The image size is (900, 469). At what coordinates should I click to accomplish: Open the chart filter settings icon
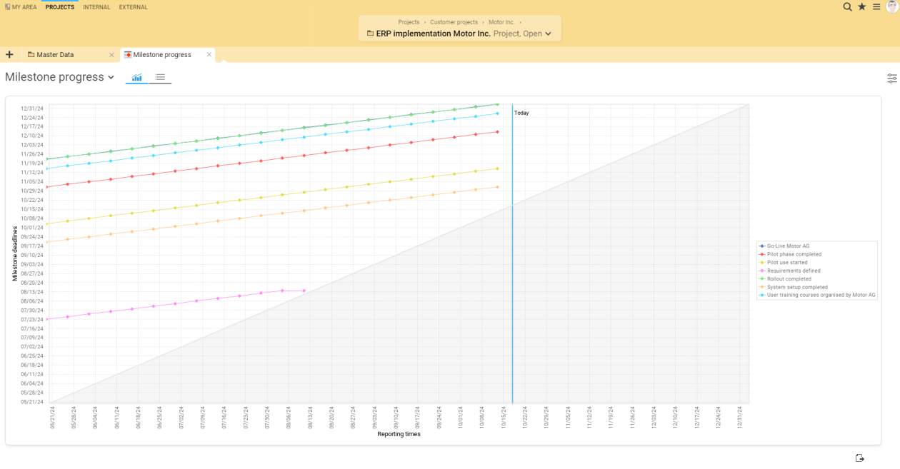891,79
